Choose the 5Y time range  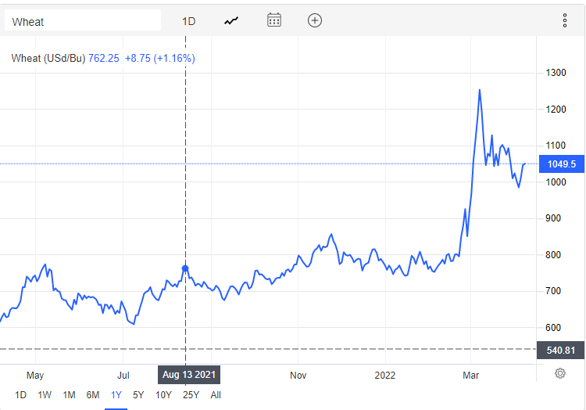point(138,395)
